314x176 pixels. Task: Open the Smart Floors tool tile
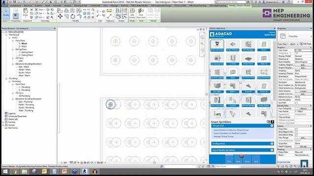click(248, 60)
